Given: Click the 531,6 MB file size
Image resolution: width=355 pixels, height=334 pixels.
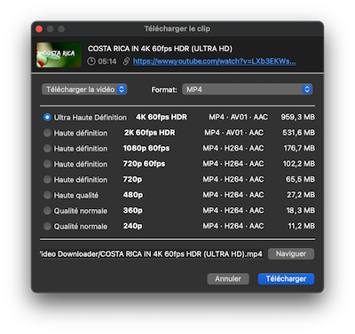Looking at the screenshot, I should tap(298, 133).
